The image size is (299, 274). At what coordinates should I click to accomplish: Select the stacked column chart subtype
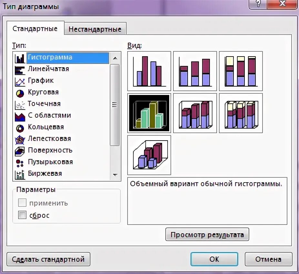click(195, 71)
